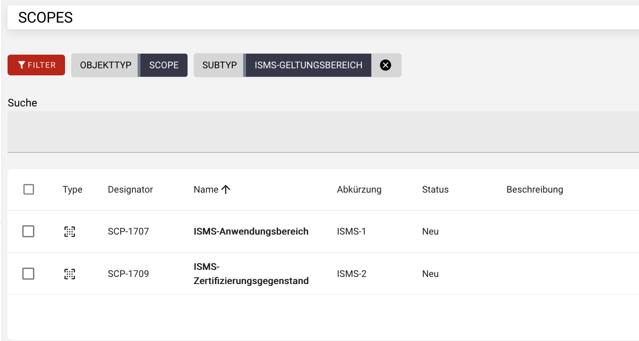
Task: Select the ISMS-GELTUNGSBEREICH value in the SUBTYP chip
Action: [308, 65]
